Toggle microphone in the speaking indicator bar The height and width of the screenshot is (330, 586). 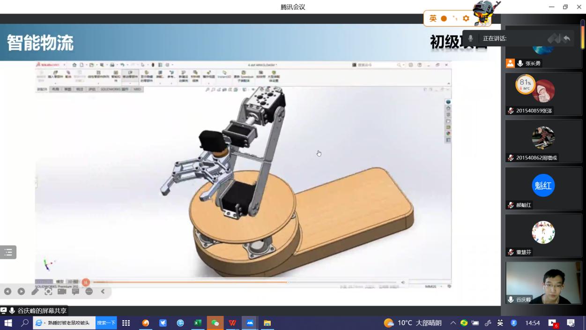pyautogui.click(x=471, y=38)
